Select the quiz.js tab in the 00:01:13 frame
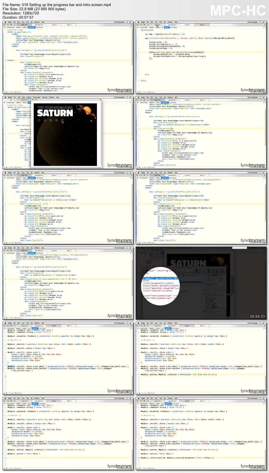 click(201, 25)
